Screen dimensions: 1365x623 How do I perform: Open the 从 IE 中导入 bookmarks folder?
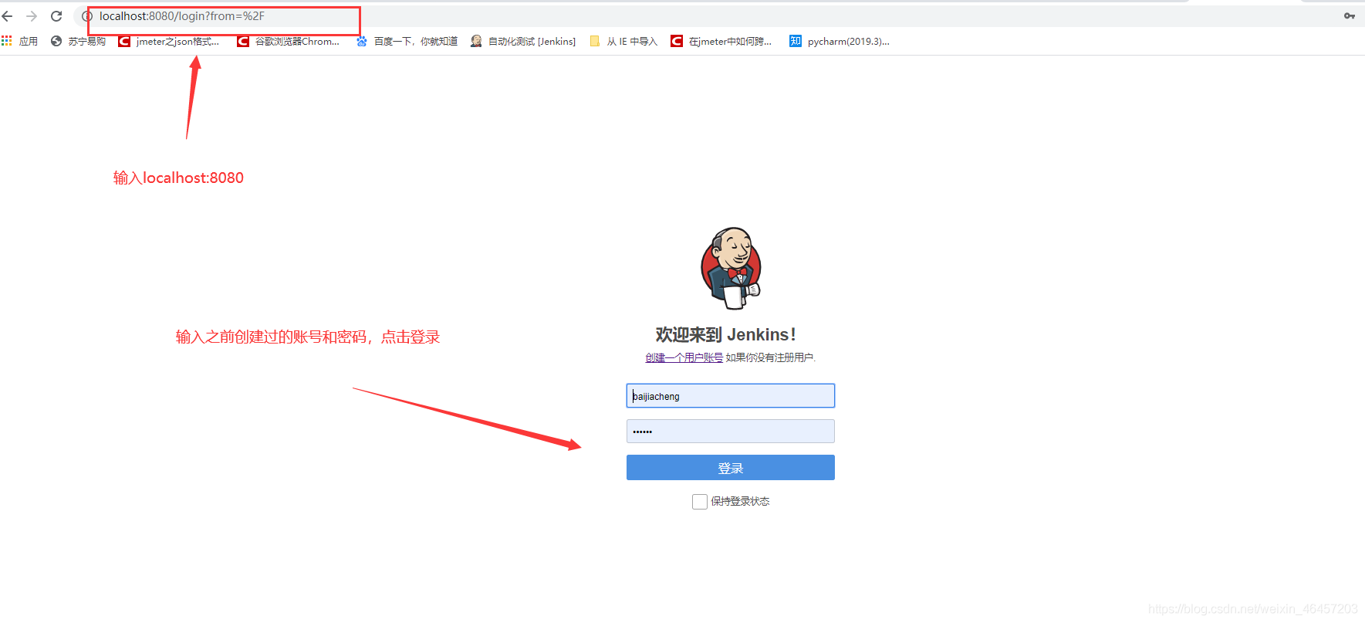(x=623, y=41)
